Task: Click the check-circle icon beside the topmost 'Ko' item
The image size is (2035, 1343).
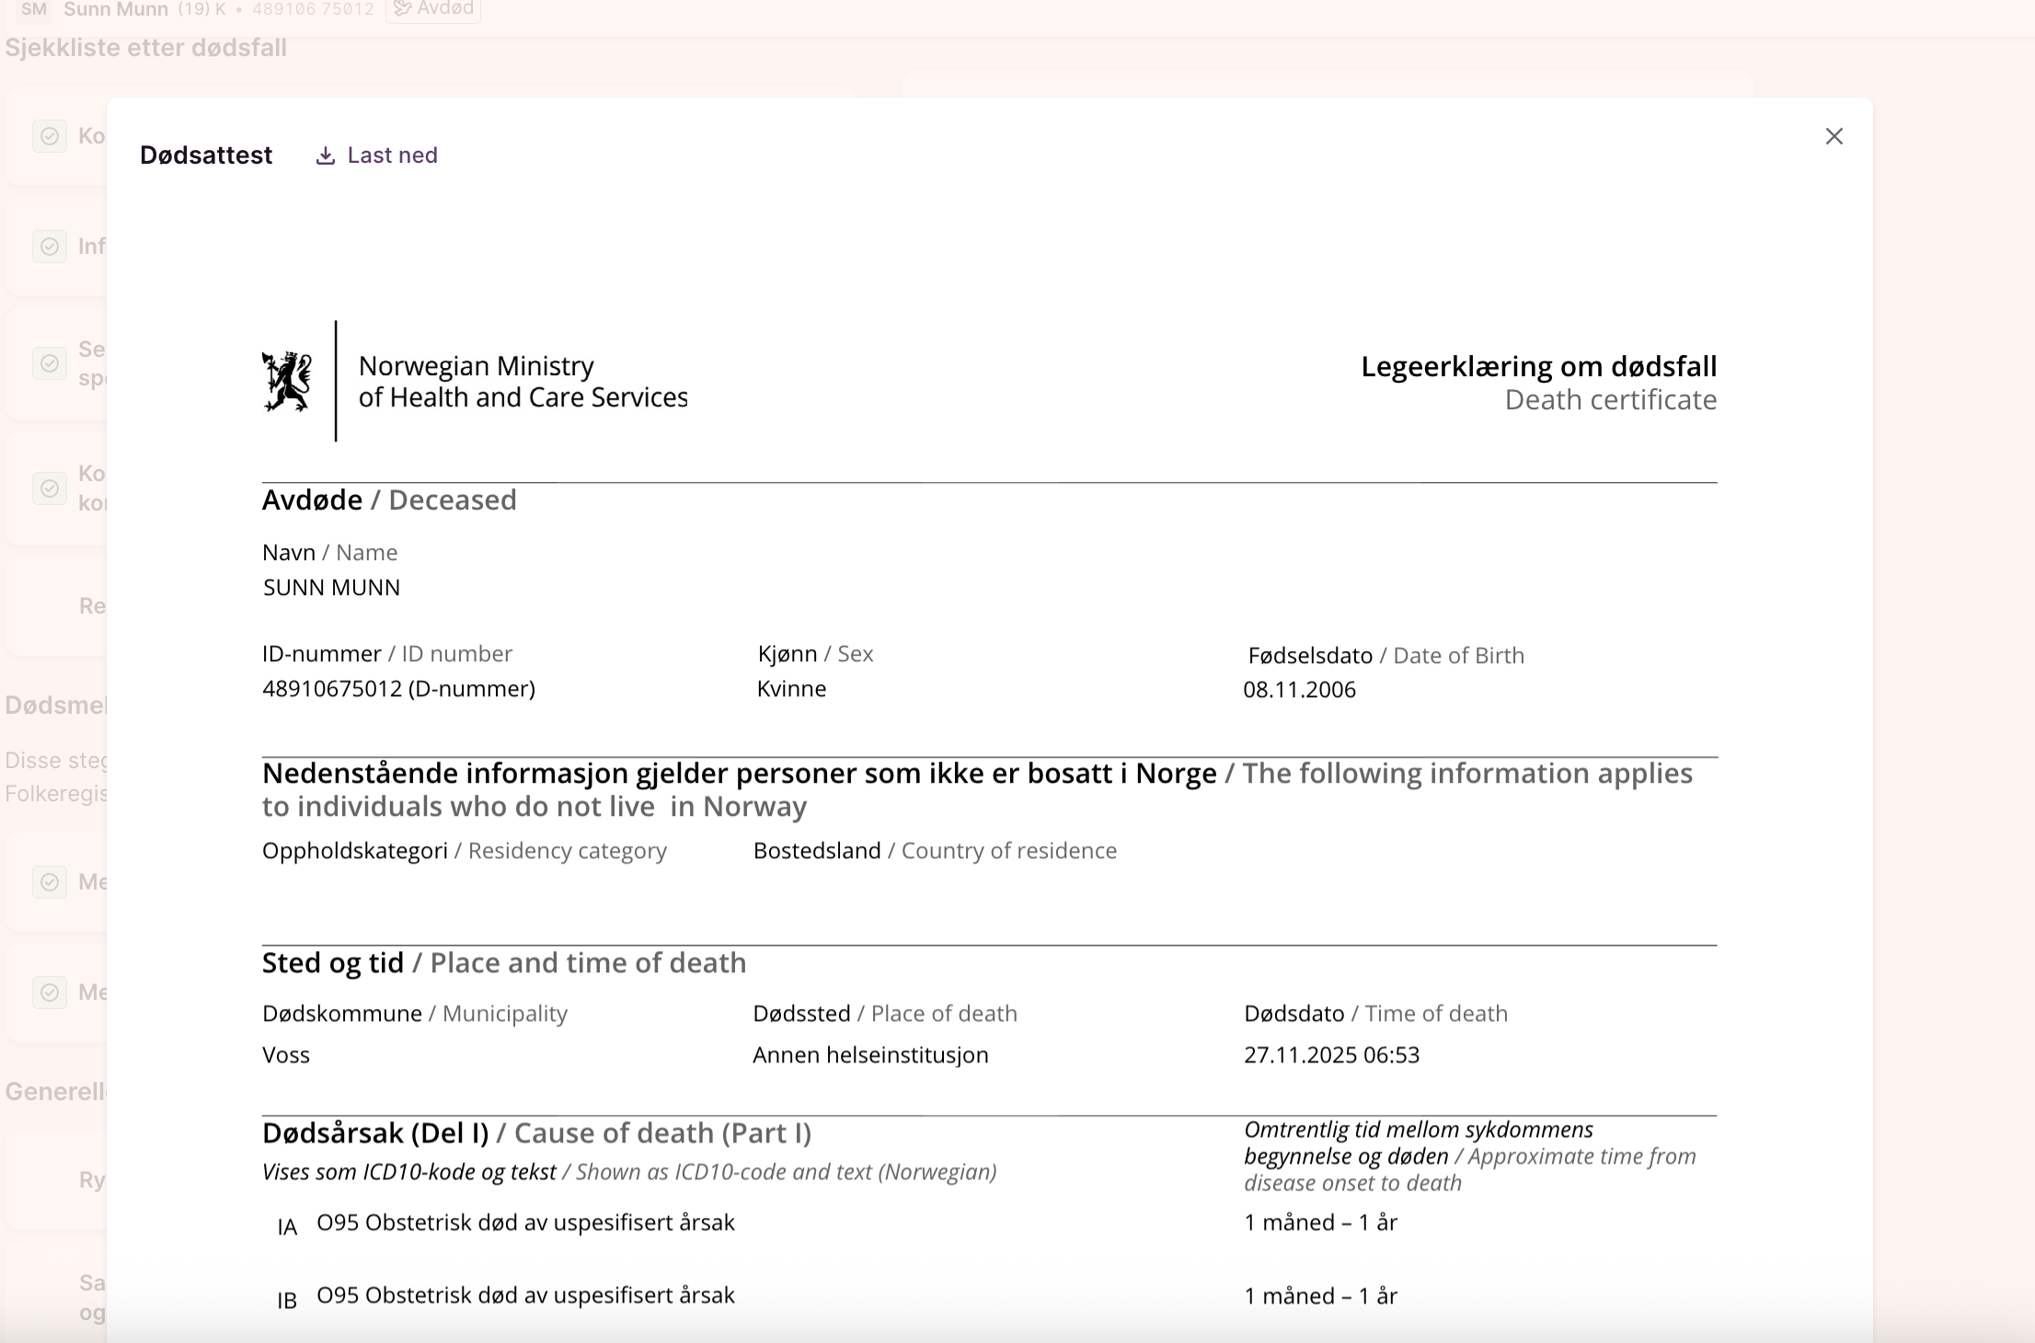Action: click(x=50, y=136)
